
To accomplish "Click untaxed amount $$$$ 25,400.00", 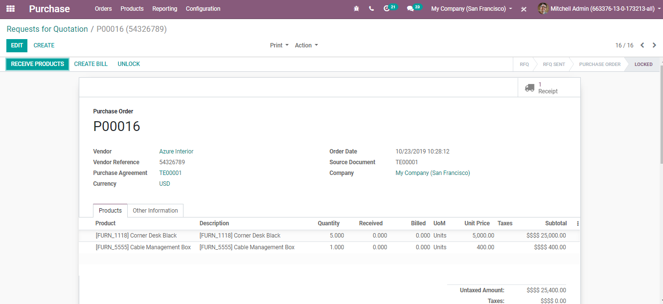I will [546, 290].
